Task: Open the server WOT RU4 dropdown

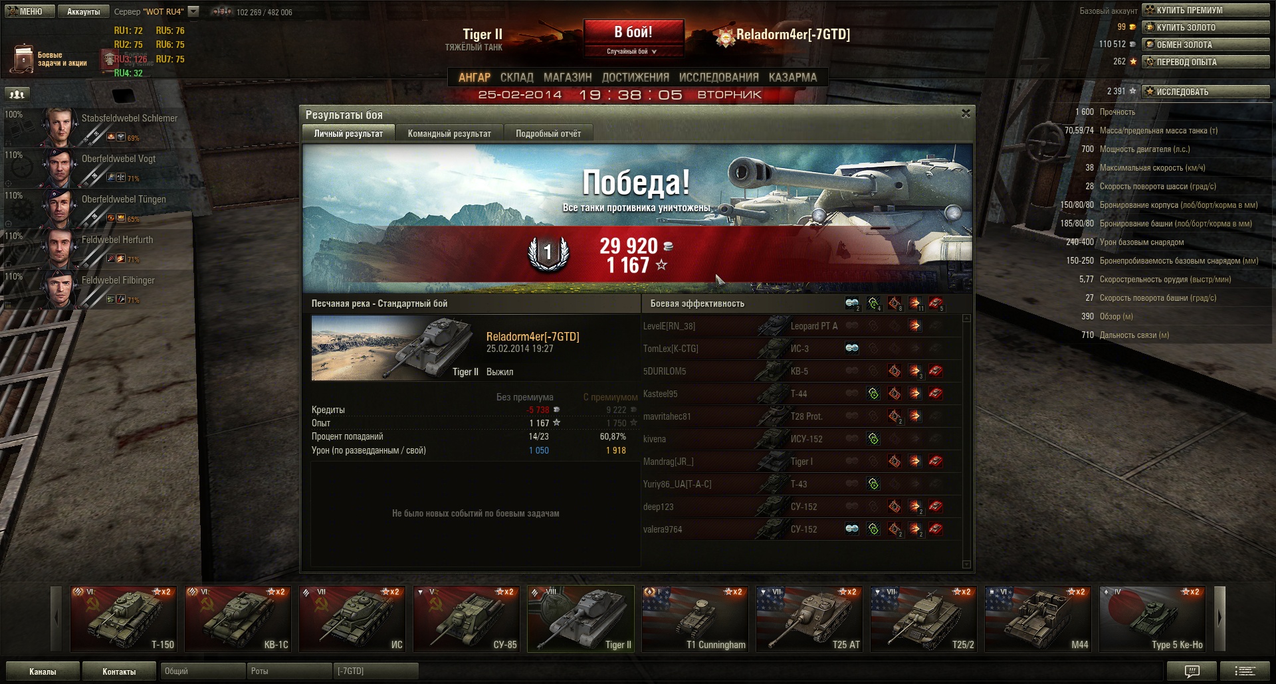Action: click(x=193, y=11)
